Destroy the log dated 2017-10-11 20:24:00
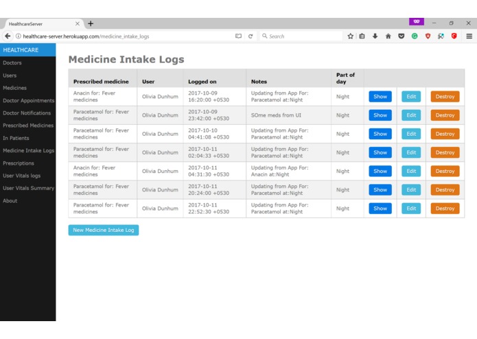Screen dimensions: 477x339 click(x=445, y=189)
